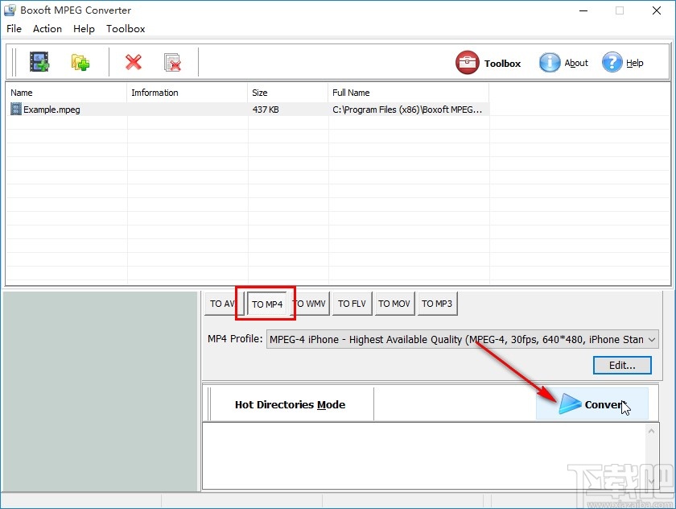676x509 pixels.
Task: Select the TO MOV output format
Action: (394, 304)
